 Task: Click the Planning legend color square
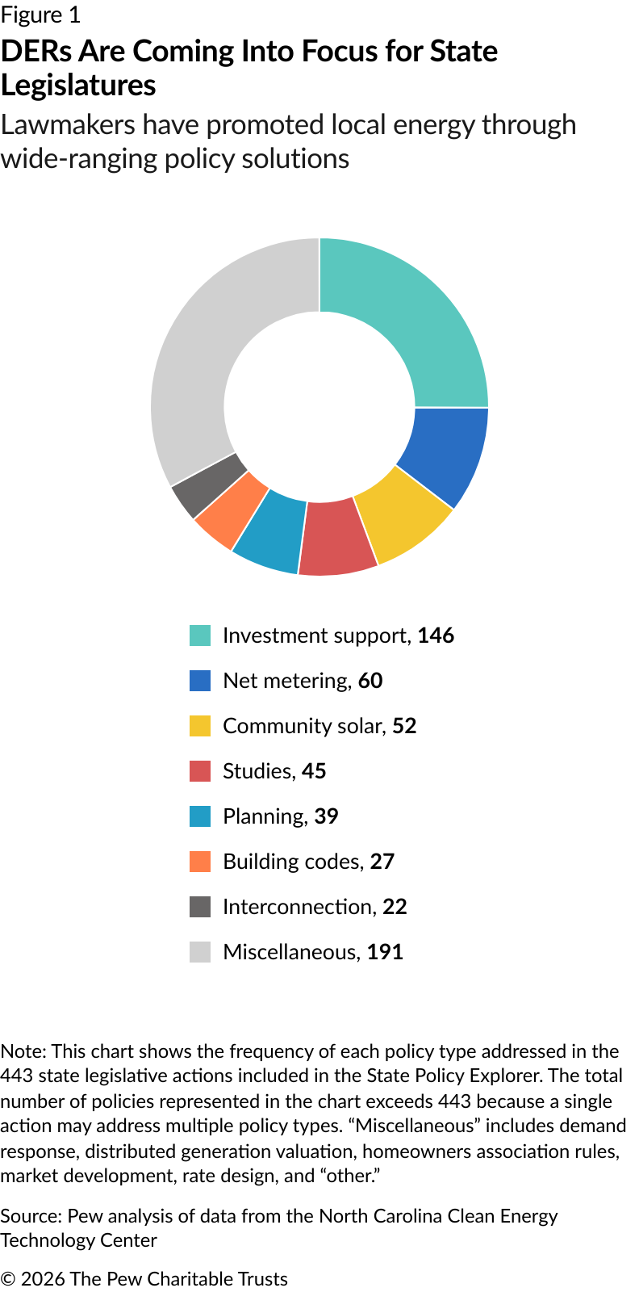tap(200, 816)
